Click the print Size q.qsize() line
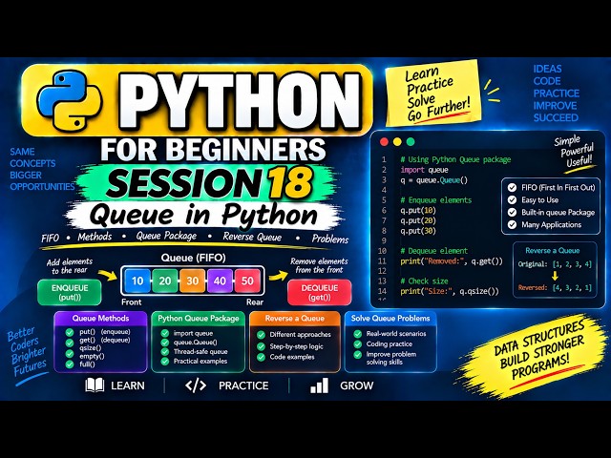Screen dimensions: 611x458 (x=450, y=291)
